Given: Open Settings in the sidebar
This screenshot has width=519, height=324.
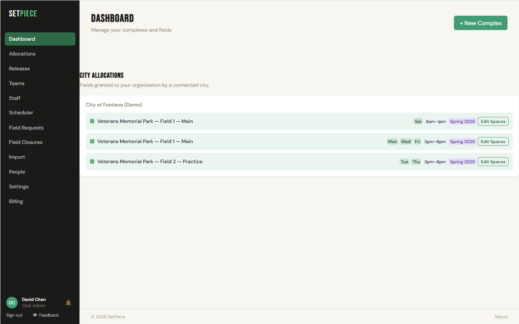Looking at the screenshot, I should coord(40,187).
